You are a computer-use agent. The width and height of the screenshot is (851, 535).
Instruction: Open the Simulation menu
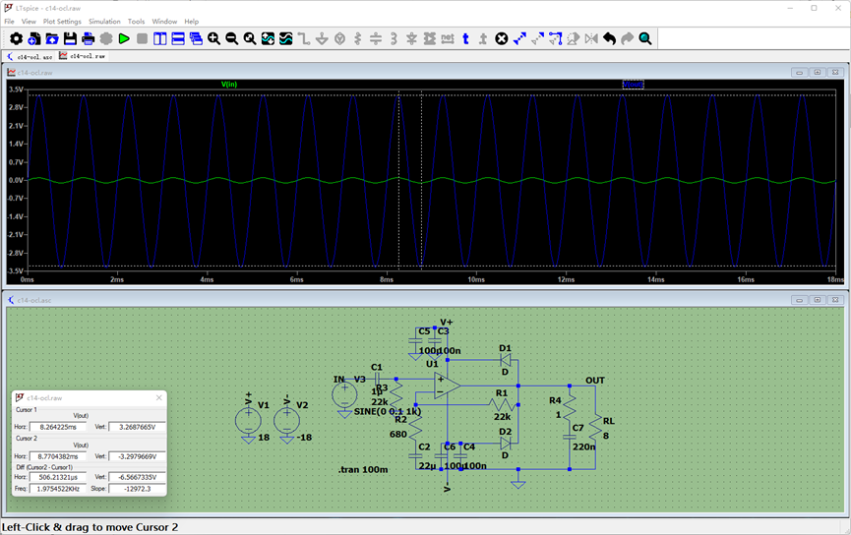[104, 22]
